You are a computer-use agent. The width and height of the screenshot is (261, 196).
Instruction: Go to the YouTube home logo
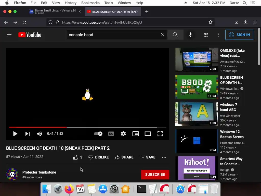[x=30, y=35]
